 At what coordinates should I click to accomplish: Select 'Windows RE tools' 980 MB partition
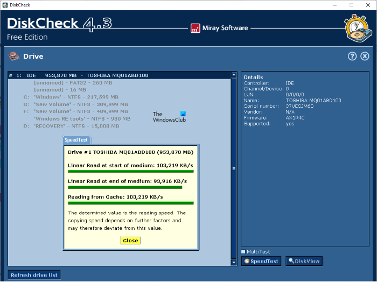(x=82, y=118)
